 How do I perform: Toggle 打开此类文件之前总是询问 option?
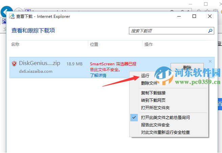(x=165, y=118)
